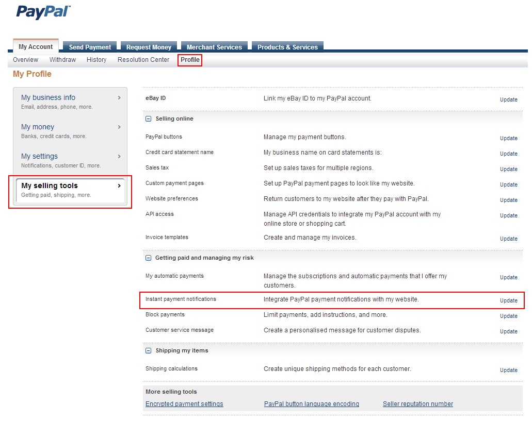Select My money heading
The width and height of the screenshot is (532, 422).
pos(38,127)
